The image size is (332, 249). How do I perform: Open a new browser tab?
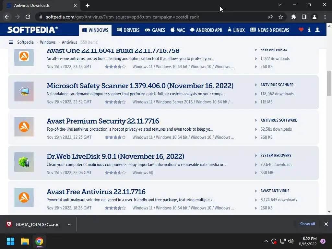click(x=88, y=6)
